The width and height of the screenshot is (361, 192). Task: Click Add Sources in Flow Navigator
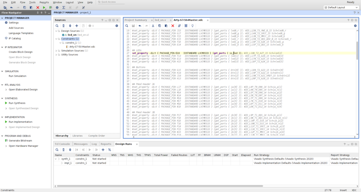pos(16,28)
